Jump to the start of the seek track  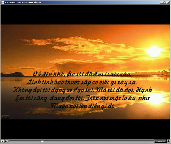[x=9, y=141]
